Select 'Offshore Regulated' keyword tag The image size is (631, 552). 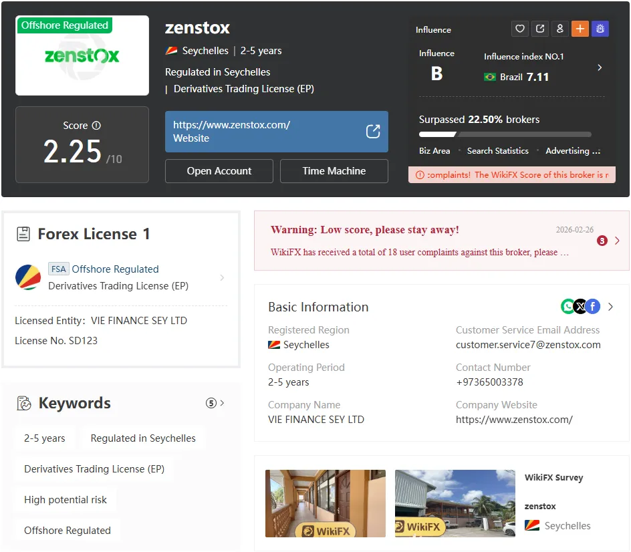pyautogui.click(x=68, y=531)
